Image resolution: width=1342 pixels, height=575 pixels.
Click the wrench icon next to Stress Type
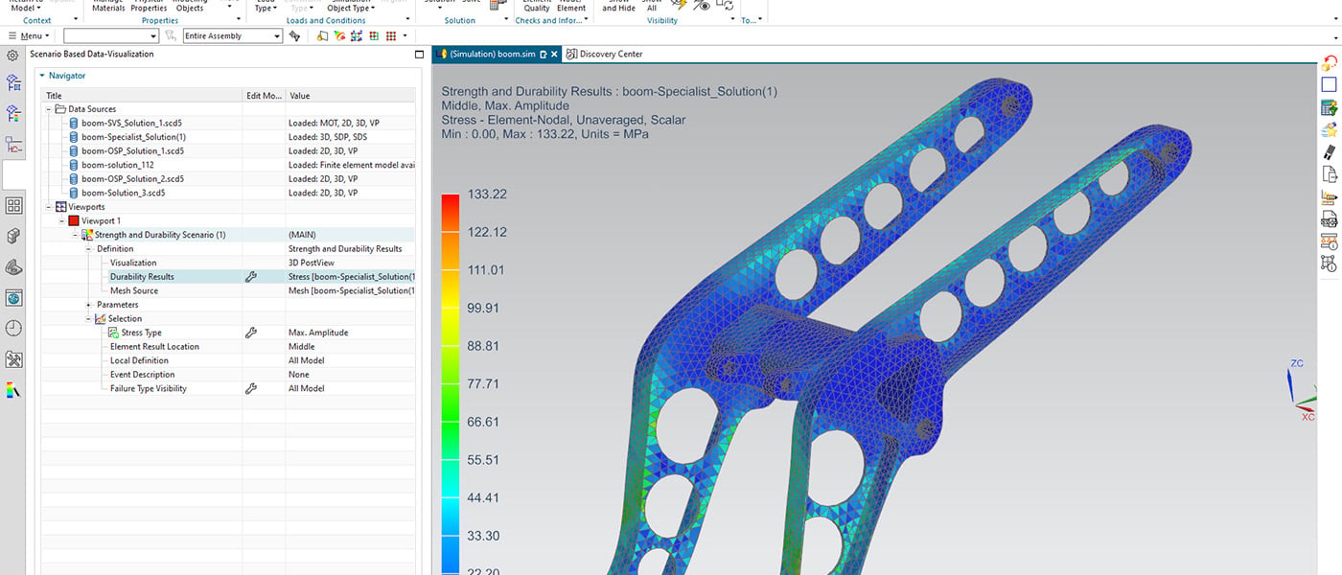[251, 333]
